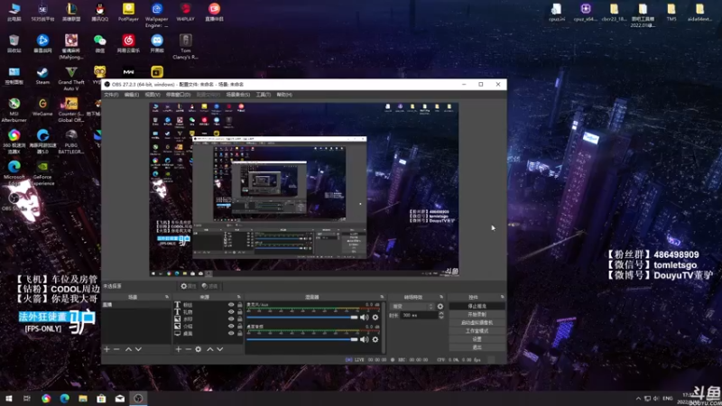722x406 pixels.
Task: Select the GeForce Experience desktop icon
Action: tap(42, 173)
